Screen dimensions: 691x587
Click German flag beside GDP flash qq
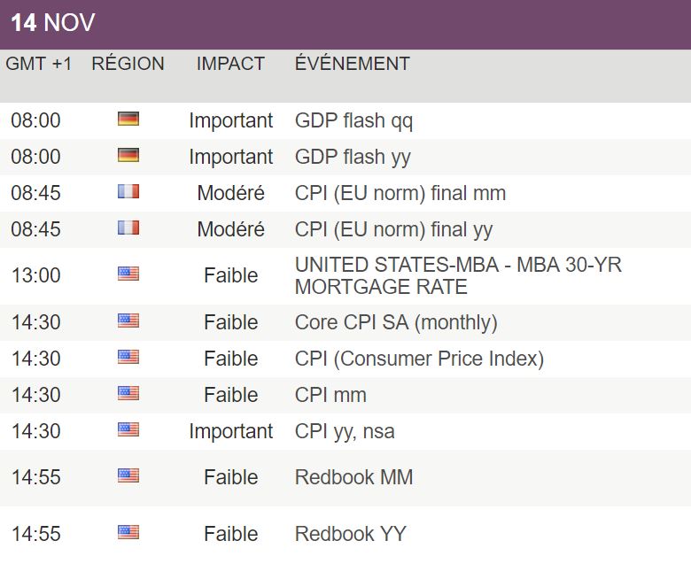[128, 120]
